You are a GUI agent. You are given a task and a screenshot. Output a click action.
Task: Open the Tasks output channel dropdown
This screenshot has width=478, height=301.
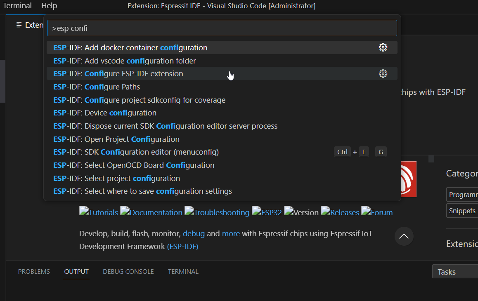(455, 271)
